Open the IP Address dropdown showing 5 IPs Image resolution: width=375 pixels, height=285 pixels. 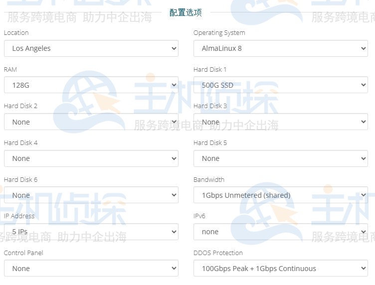coord(91,232)
